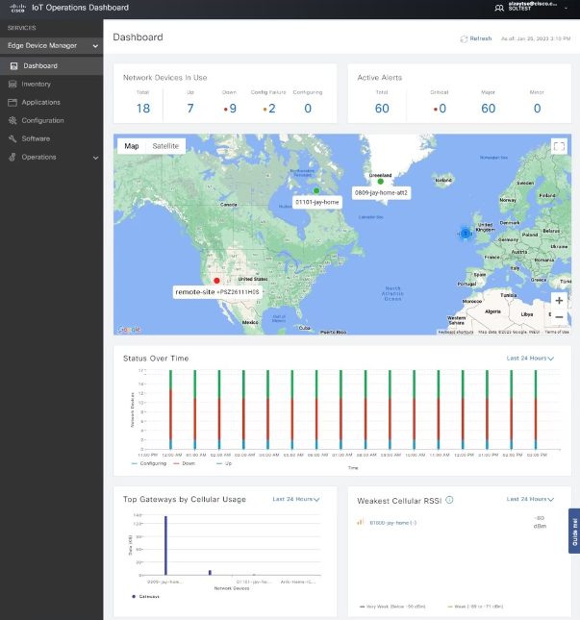Click the Operations sidebar icon
The width and height of the screenshot is (580, 620).
click(x=13, y=157)
